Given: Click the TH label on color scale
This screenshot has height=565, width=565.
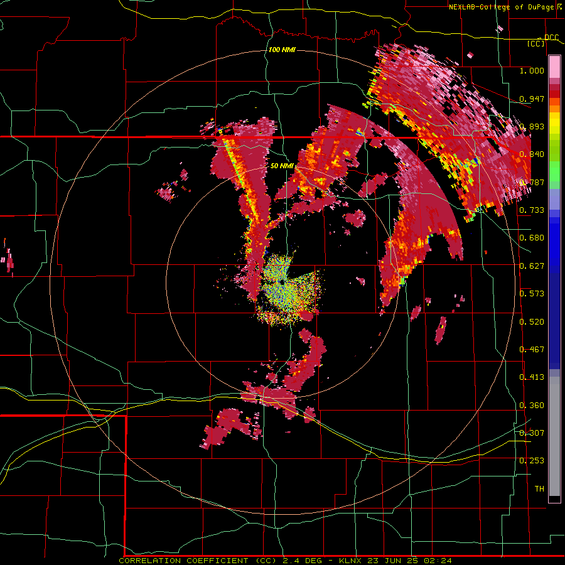Looking at the screenshot, I should pyautogui.click(x=539, y=489).
